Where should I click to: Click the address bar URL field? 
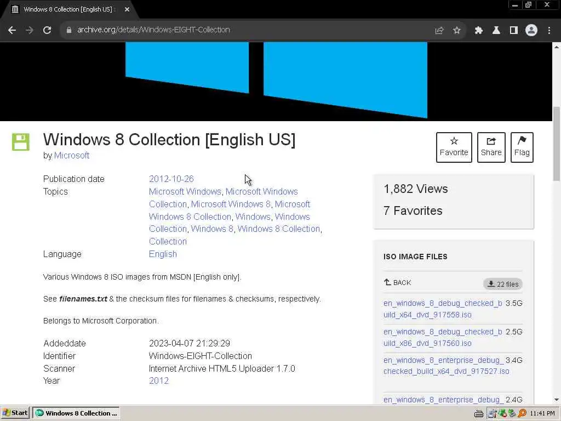click(247, 30)
